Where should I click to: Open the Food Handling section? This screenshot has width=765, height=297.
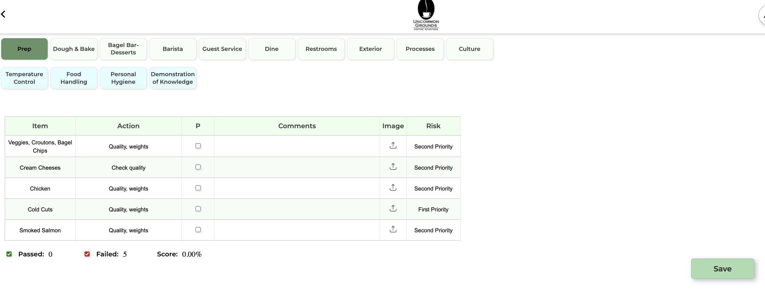click(74, 78)
